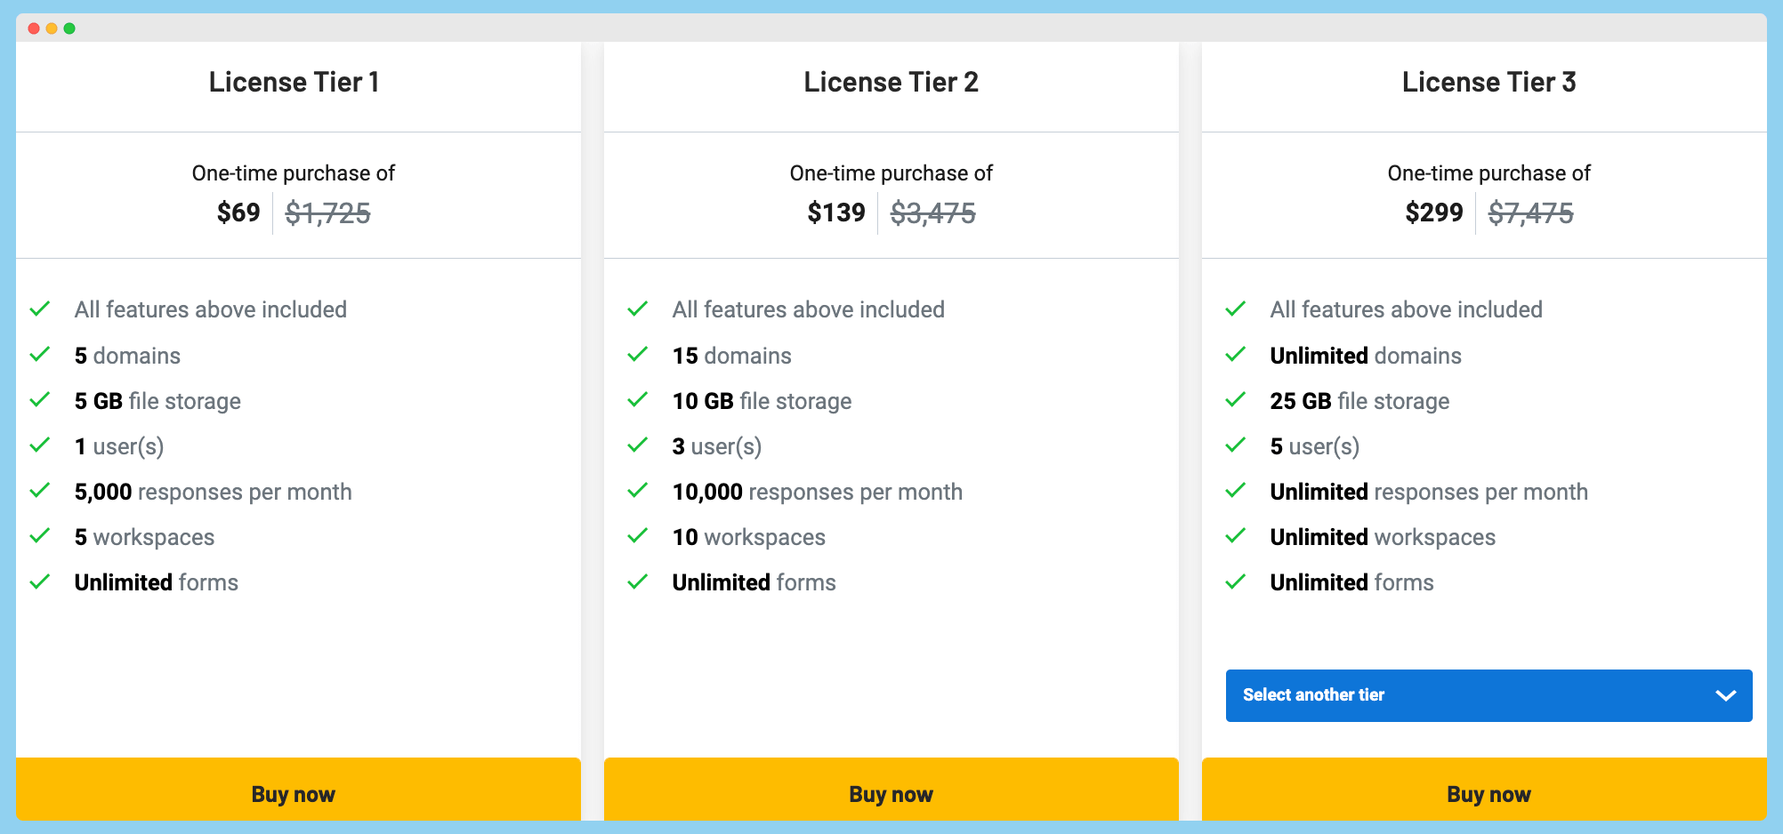Click the '1 user(s)' text
The image size is (1783, 834).
119,446
